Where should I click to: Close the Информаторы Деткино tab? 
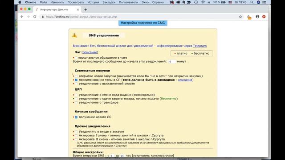78,10
